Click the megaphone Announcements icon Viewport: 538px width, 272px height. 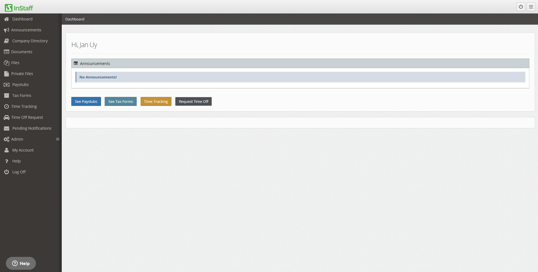pyautogui.click(x=6, y=30)
